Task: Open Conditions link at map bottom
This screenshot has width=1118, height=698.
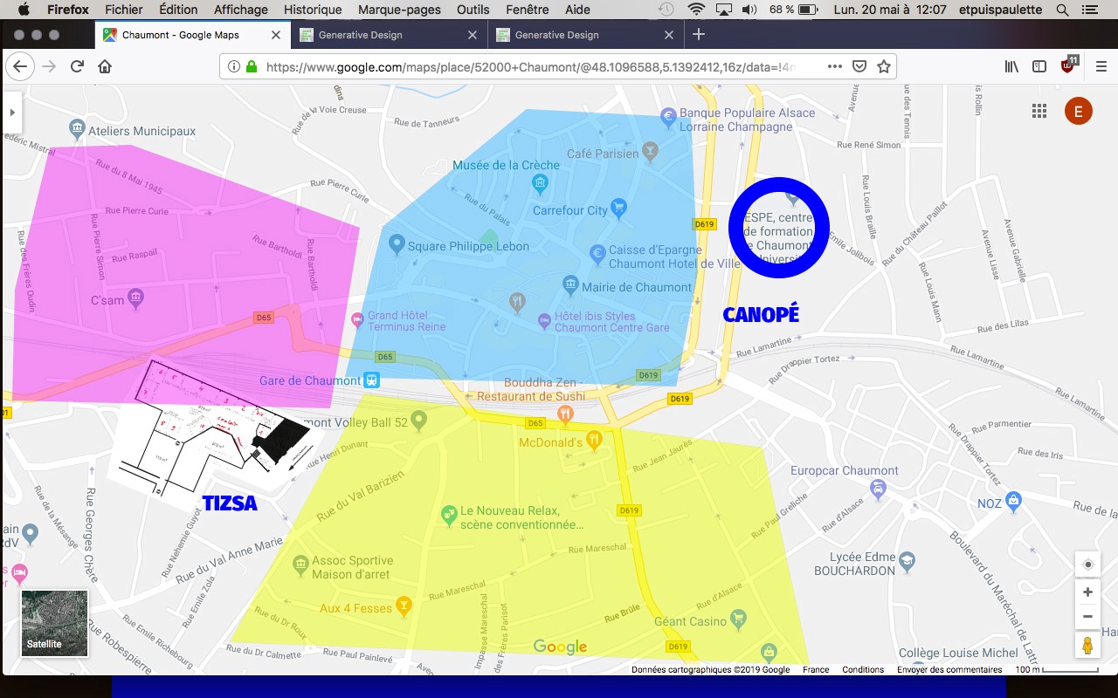Action: (863, 669)
